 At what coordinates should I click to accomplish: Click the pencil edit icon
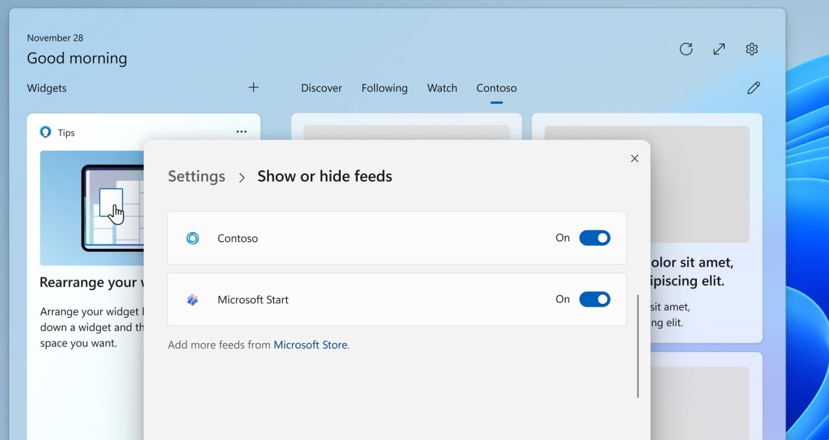753,88
